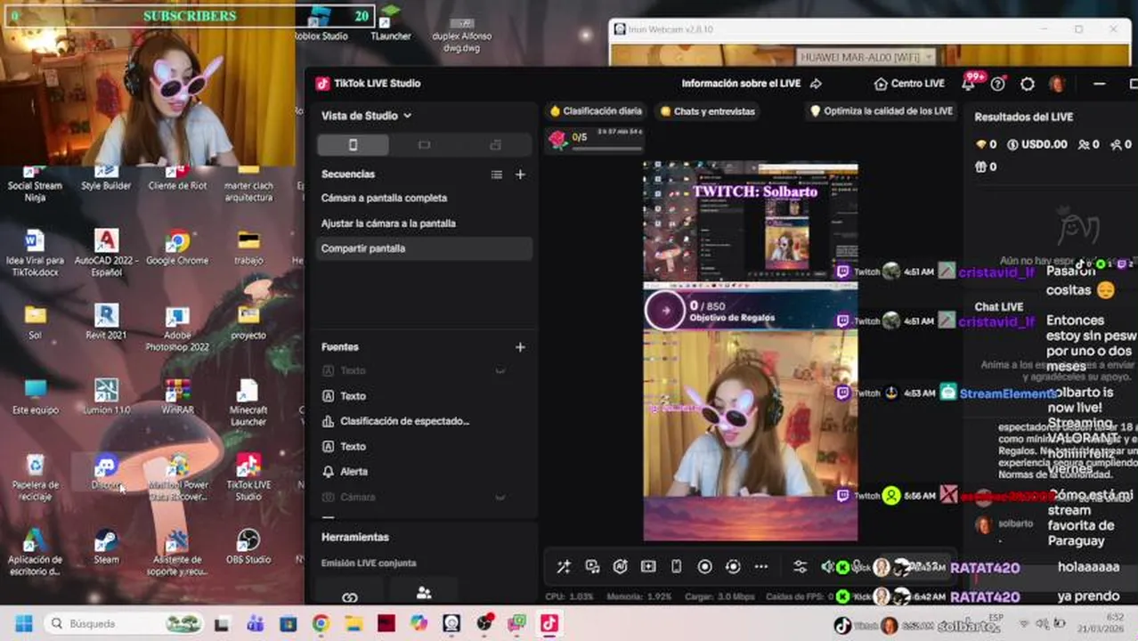Open Centro LIVE
Image resolution: width=1138 pixels, height=641 pixels.
point(909,84)
